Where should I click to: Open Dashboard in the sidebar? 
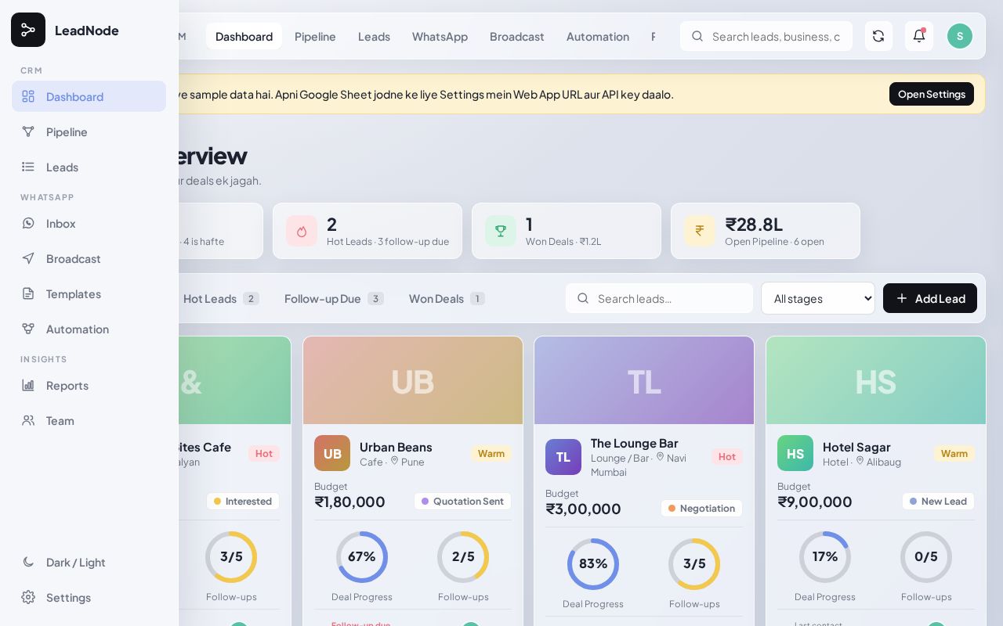(x=89, y=96)
